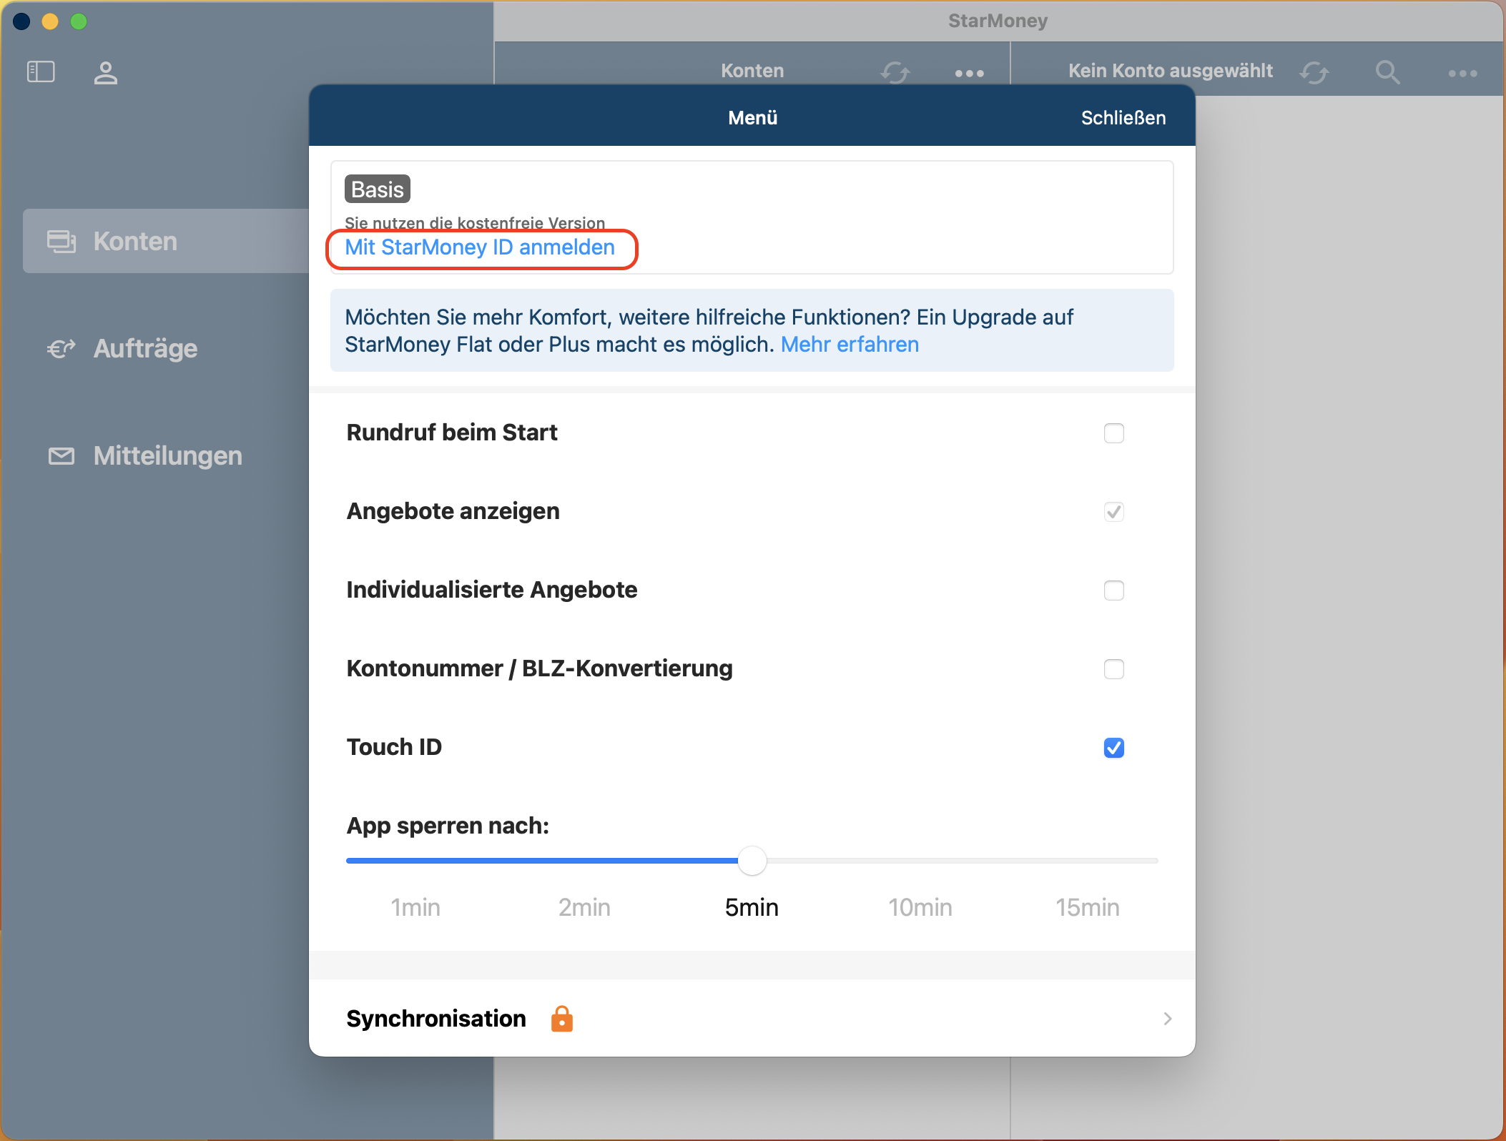Open the Konten three-dots menu
The width and height of the screenshot is (1506, 1141).
[969, 73]
